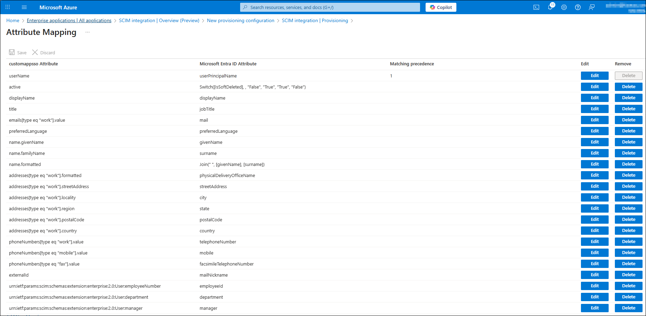Open New provisioning configuration breadcrumb

(240, 20)
